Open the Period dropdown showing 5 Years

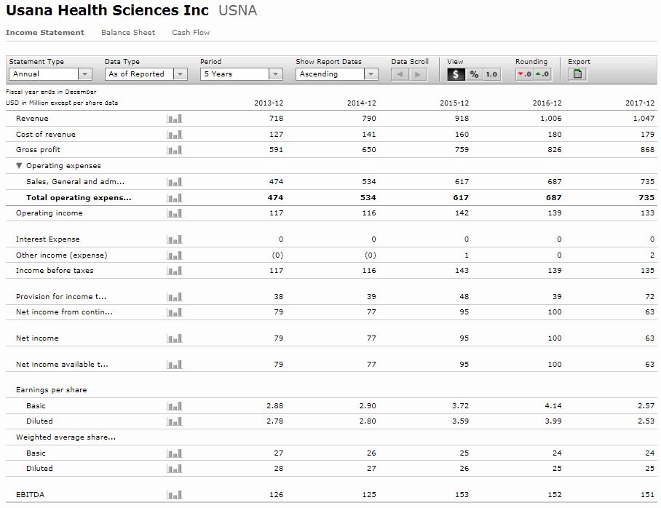[241, 74]
